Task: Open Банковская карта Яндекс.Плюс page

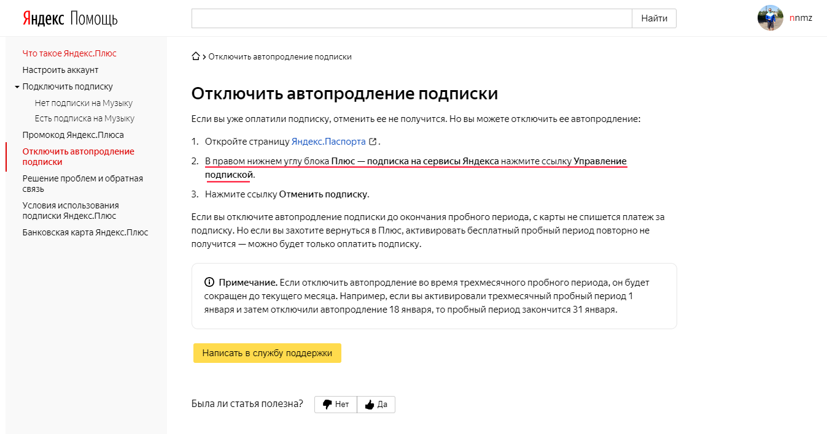Action: [x=85, y=232]
